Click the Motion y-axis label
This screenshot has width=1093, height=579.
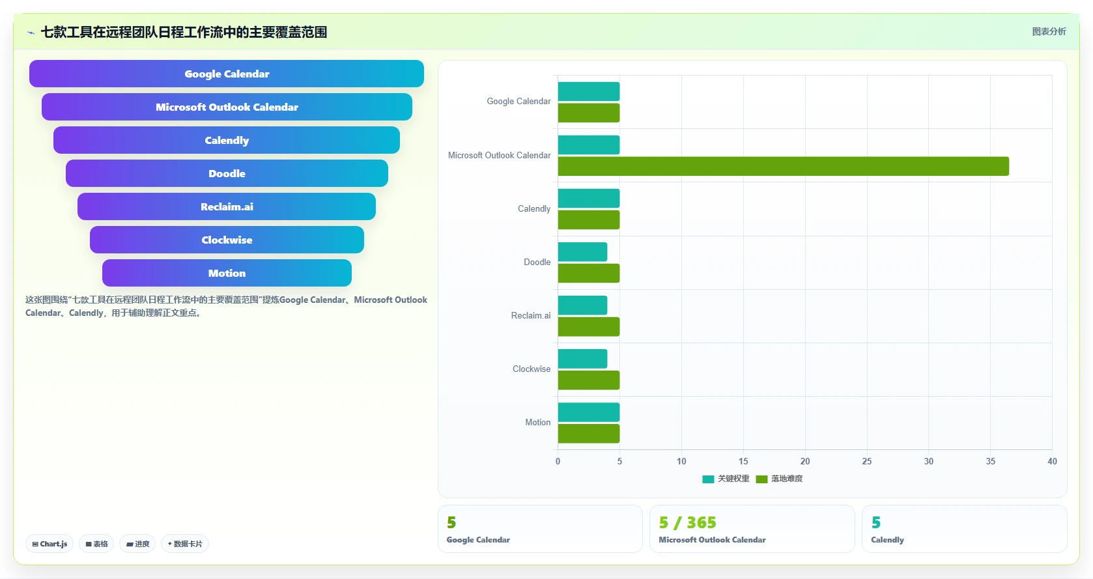pyautogui.click(x=538, y=423)
